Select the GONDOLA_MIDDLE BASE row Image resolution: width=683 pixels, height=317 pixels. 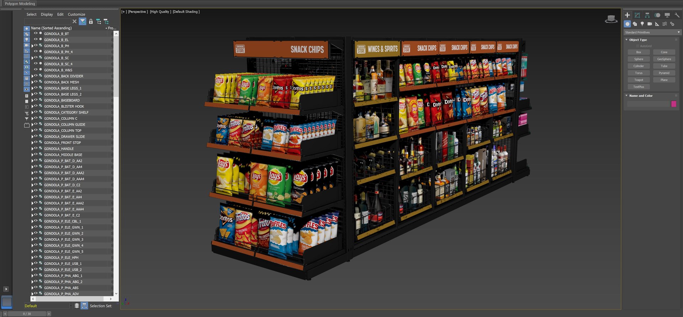point(73,155)
